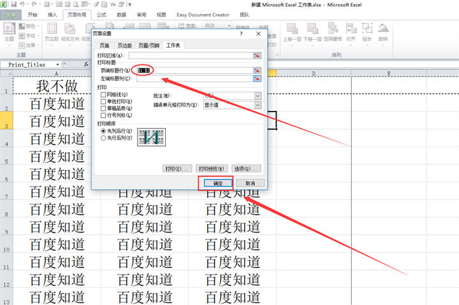Select Down, then over (先列后行) radio
This screenshot has height=305, width=459.
point(103,131)
